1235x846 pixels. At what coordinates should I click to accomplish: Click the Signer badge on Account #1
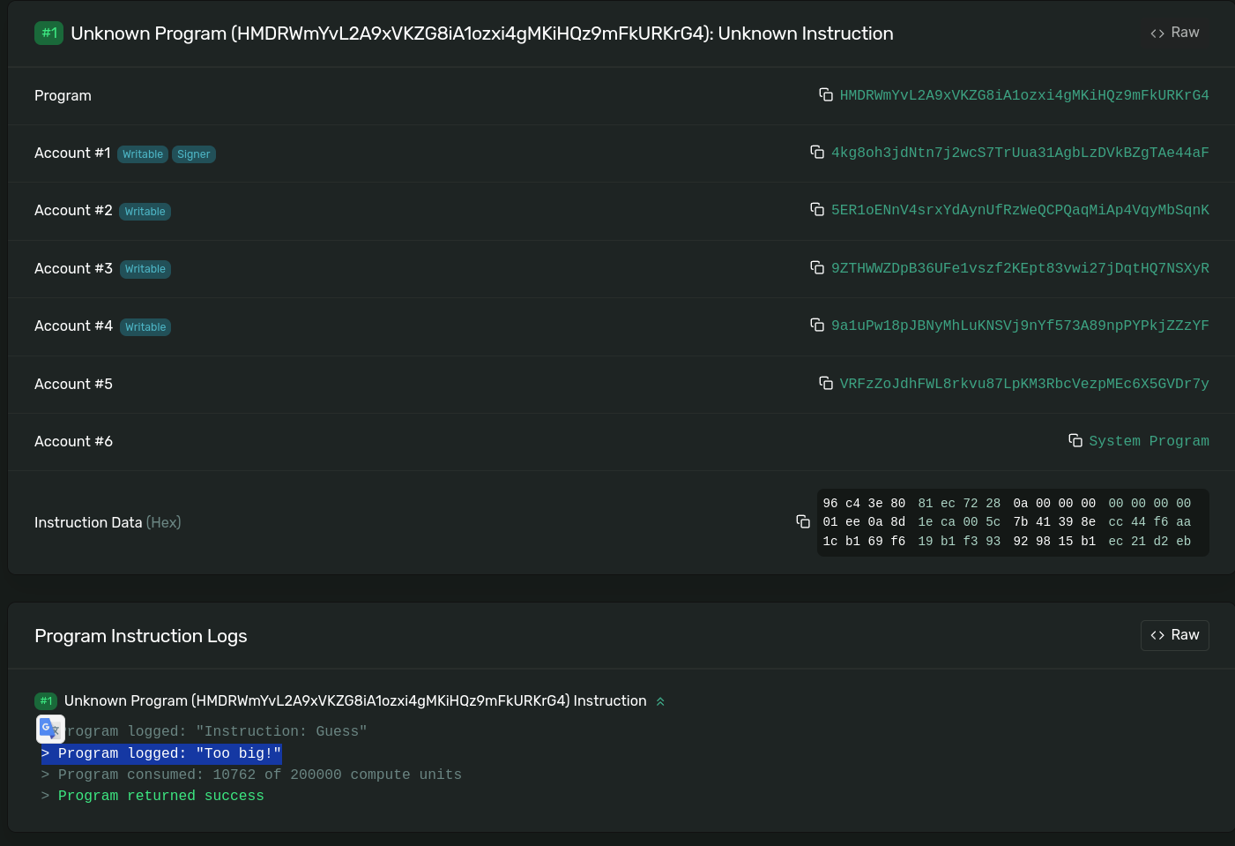point(194,153)
